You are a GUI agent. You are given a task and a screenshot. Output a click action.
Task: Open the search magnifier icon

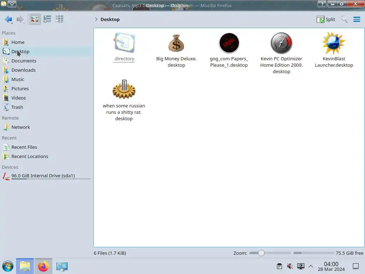345,19
